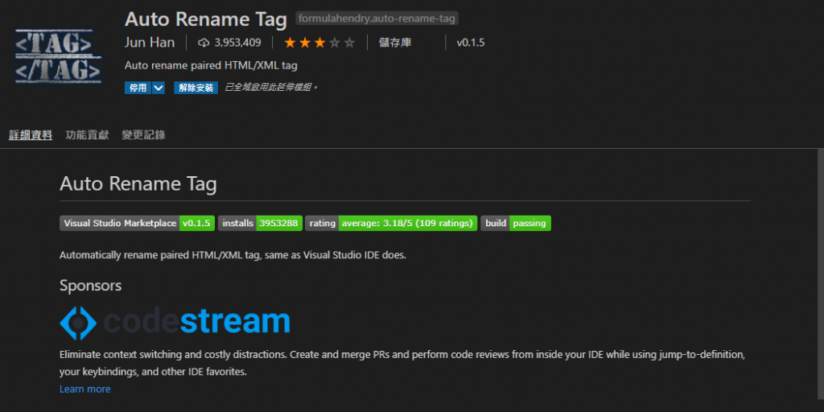Click the description 'Auto rename paired HTML/XML tag'

point(212,66)
